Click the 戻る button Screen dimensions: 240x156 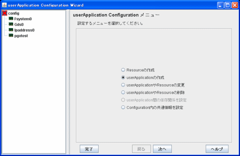[x=141, y=149]
